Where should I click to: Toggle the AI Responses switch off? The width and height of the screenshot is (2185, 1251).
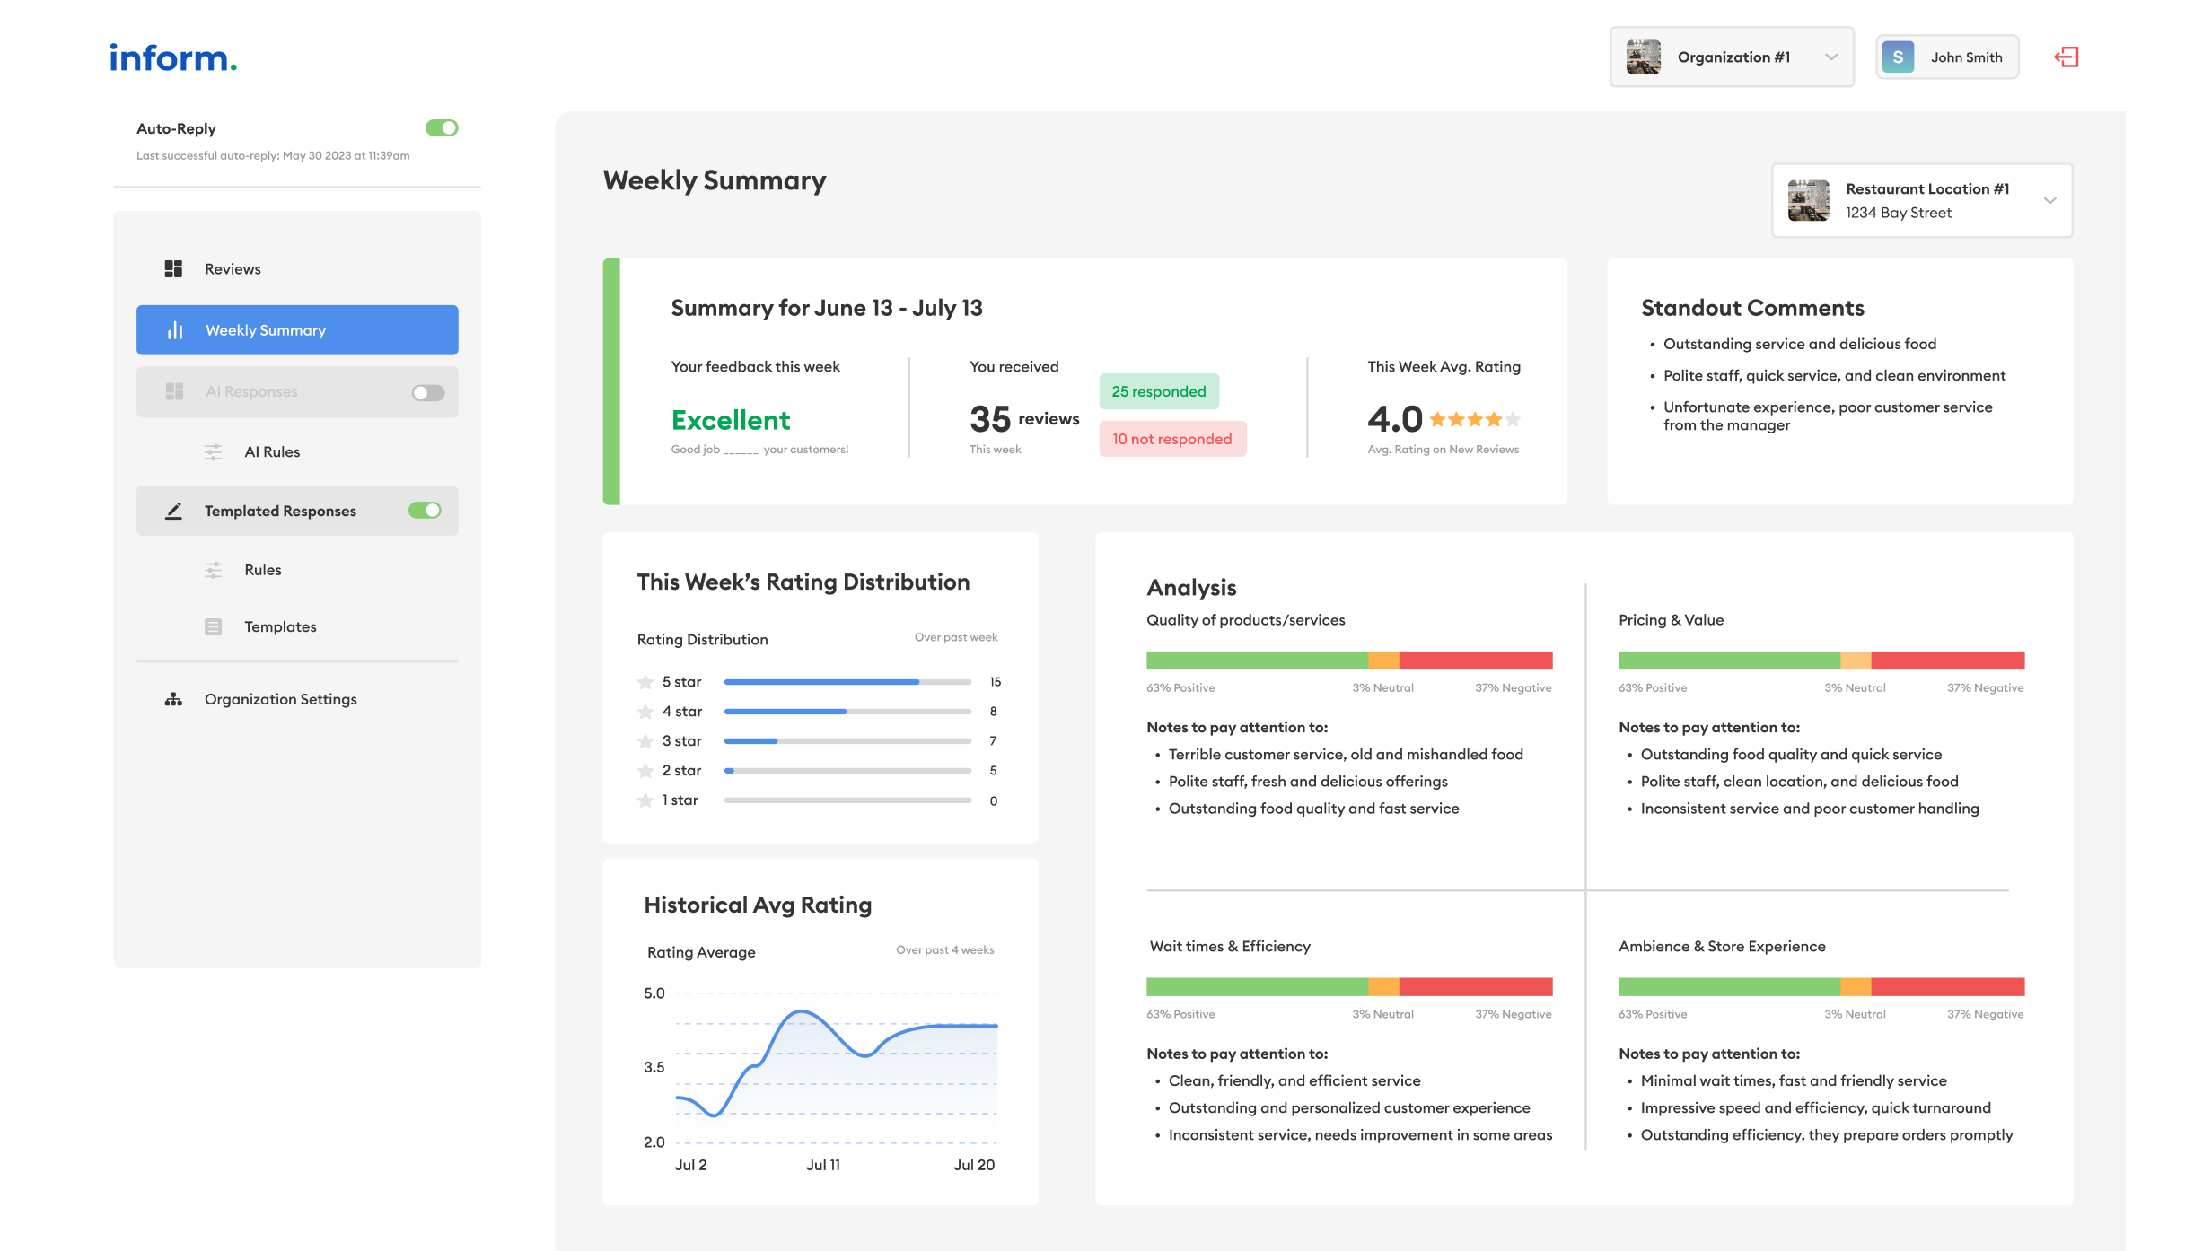click(429, 391)
